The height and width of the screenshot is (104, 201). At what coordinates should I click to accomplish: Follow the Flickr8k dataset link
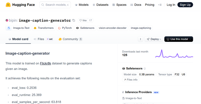point(45,63)
